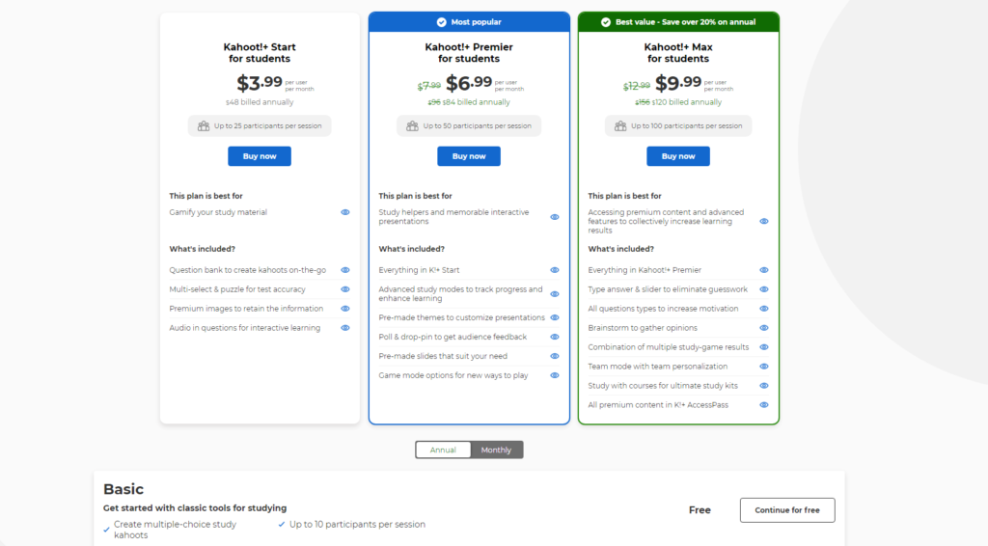The width and height of the screenshot is (988, 546).
Task: Click eye icon for Study with courses feature
Action: [764, 386]
